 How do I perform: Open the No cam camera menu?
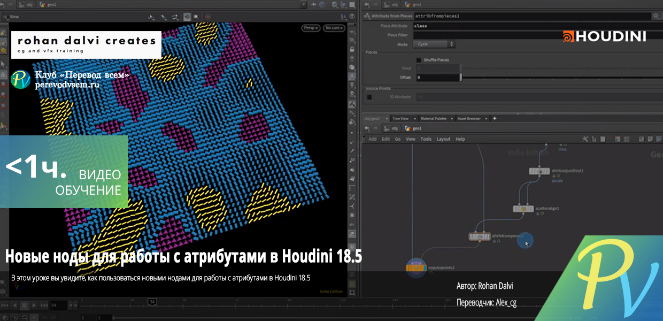pyautogui.click(x=333, y=27)
